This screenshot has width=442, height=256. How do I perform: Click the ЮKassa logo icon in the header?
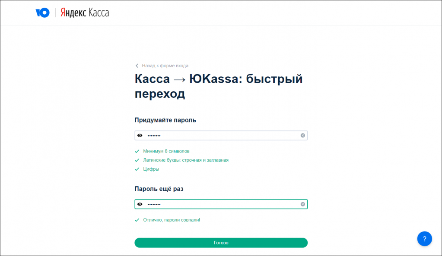coord(42,13)
